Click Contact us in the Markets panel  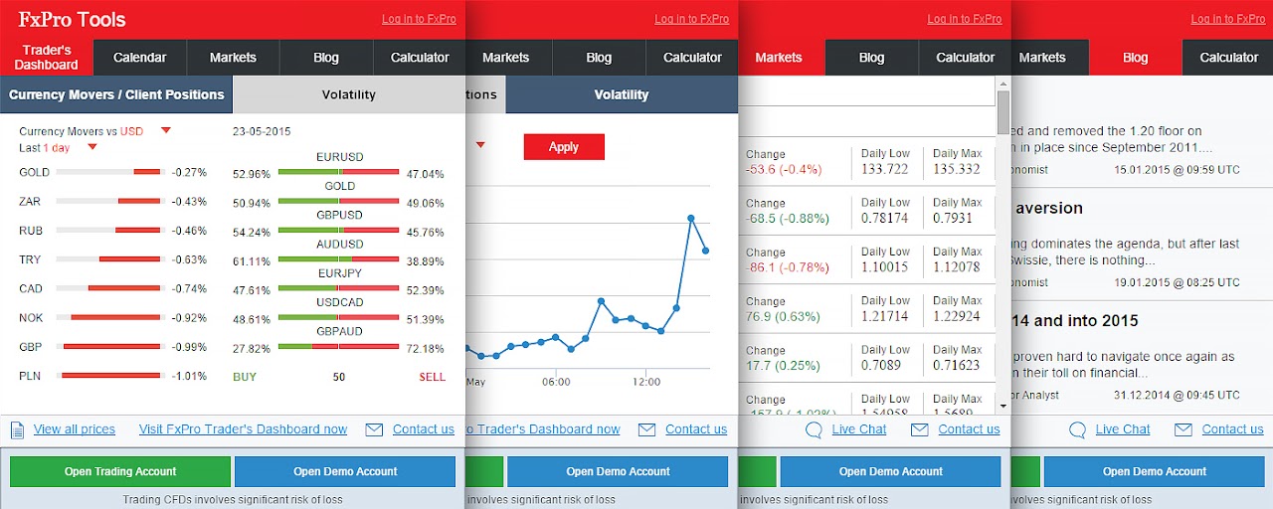pyautogui.click(x=969, y=429)
